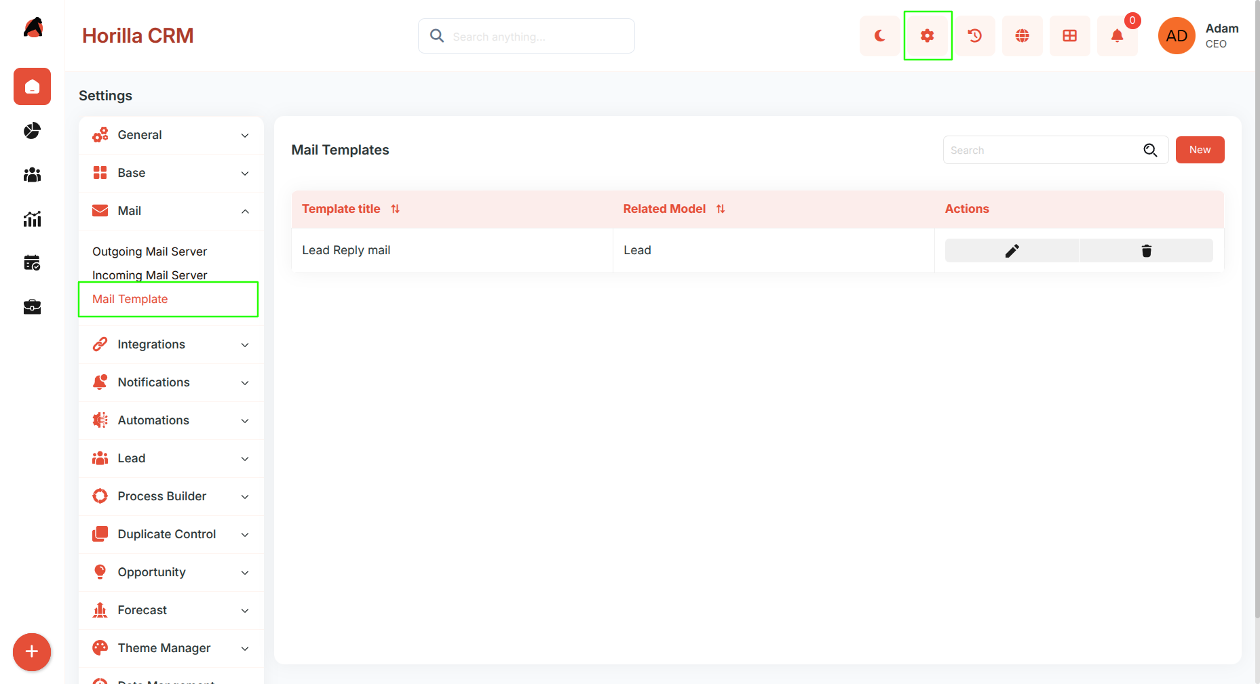The height and width of the screenshot is (684, 1260).
Task: Open the pie chart dashboard sidebar icon
Action: point(32,130)
